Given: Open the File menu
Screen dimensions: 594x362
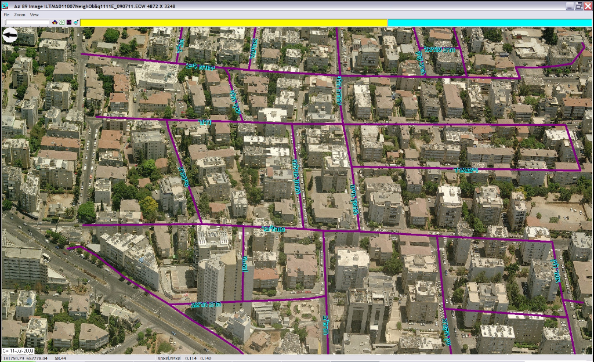Looking at the screenshot, I should 6,15.
